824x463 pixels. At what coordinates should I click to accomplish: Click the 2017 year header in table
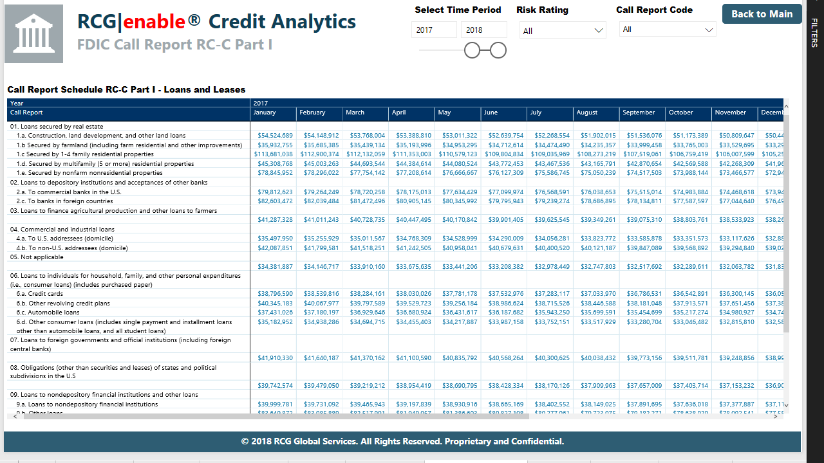(x=261, y=103)
